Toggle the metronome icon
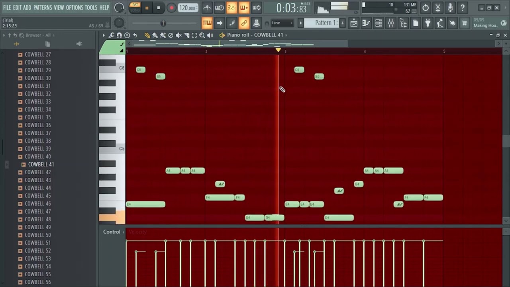 207,8
